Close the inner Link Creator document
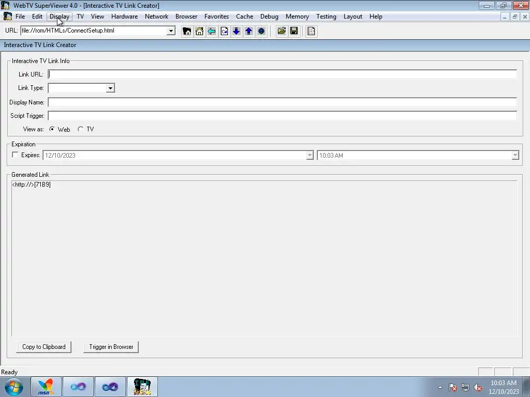The width and height of the screenshot is (530, 397). [525, 17]
